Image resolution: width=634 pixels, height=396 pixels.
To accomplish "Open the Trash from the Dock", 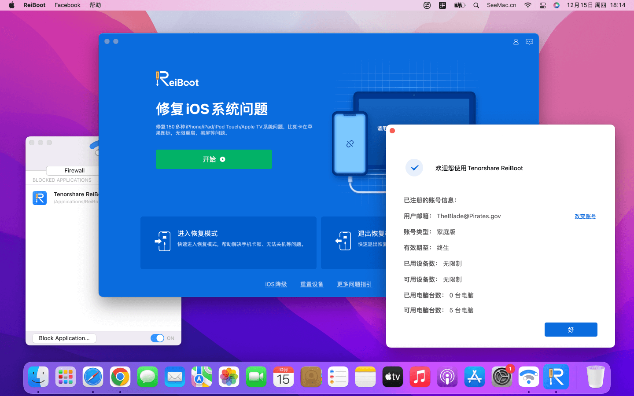I will pos(596,377).
